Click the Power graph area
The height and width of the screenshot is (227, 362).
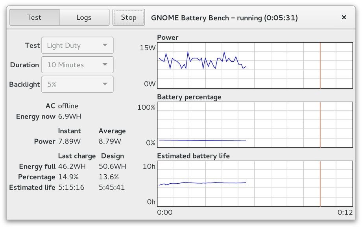point(255,65)
